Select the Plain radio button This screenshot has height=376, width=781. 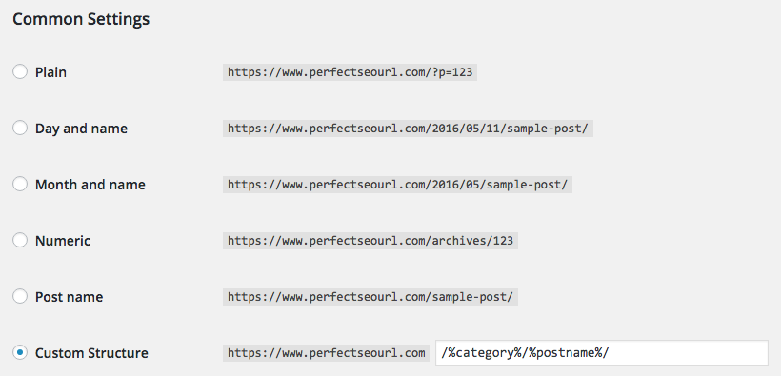[19, 71]
